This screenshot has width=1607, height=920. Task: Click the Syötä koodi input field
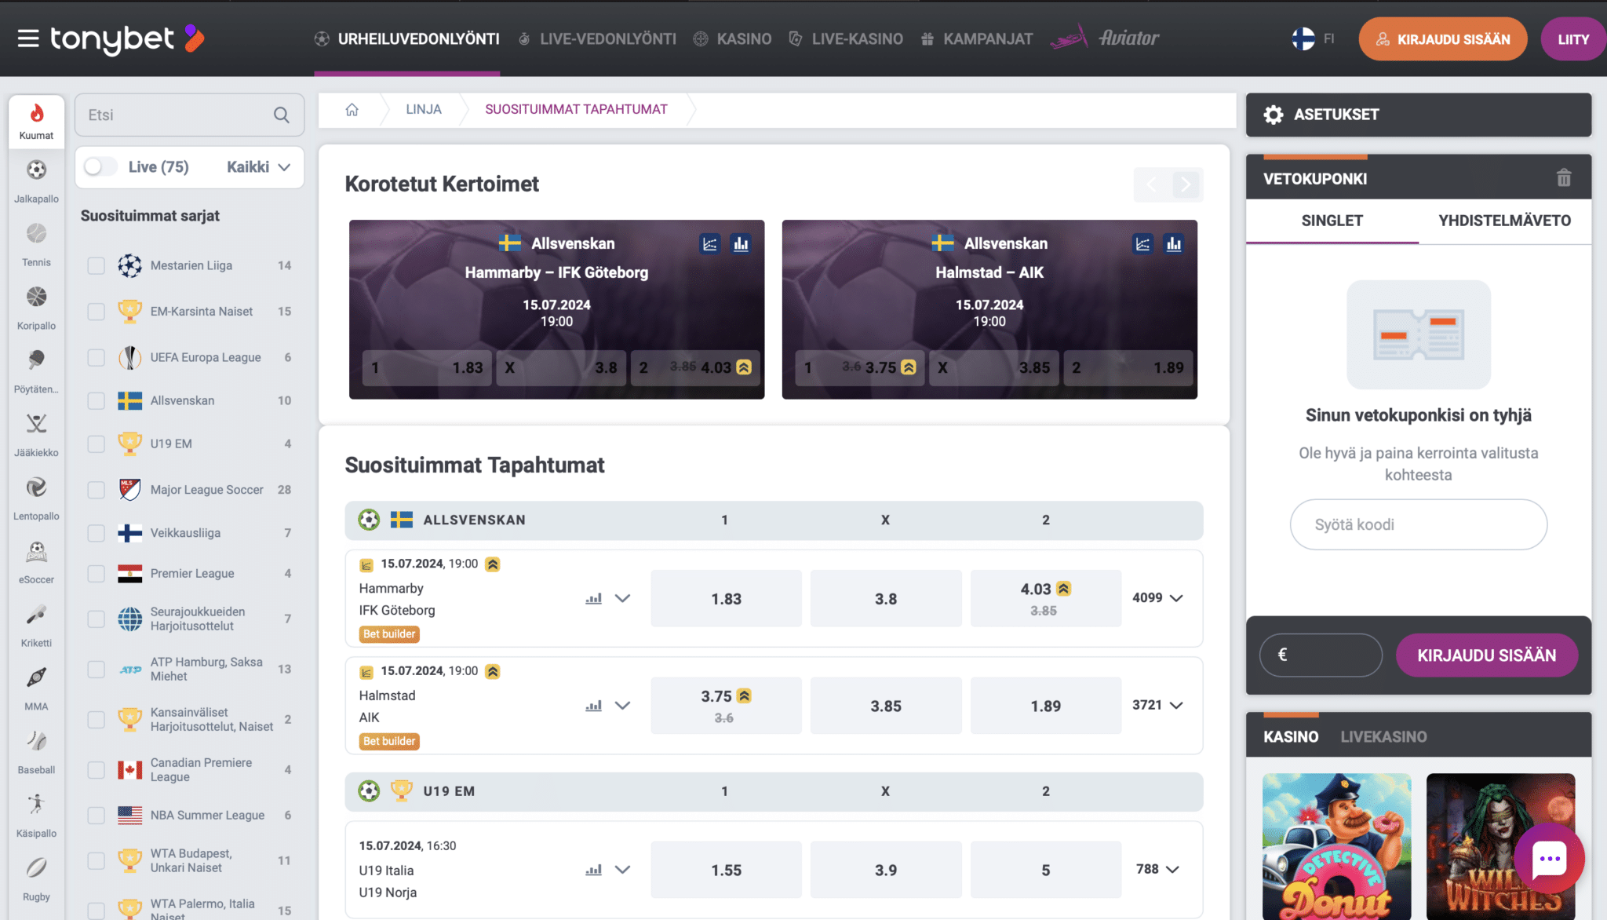1418,524
